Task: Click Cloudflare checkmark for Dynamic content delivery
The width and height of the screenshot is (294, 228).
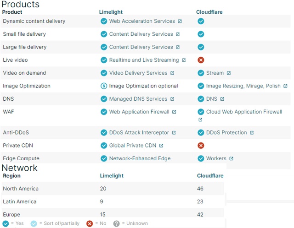Action: point(201,21)
